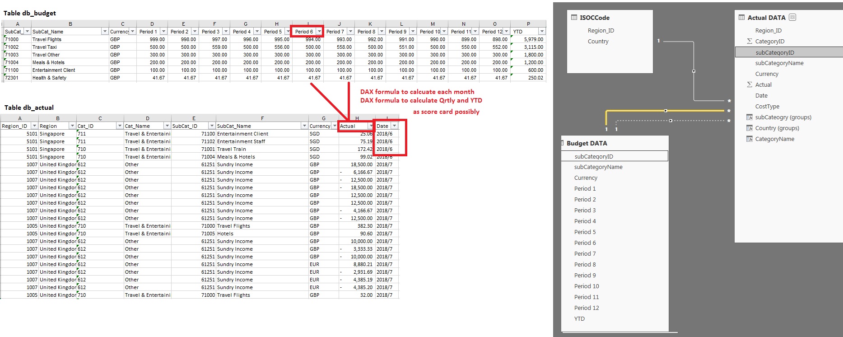Screen dimensions: 843x337
Task: Select the Country field in ISOCCode table
Action: (x=598, y=42)
